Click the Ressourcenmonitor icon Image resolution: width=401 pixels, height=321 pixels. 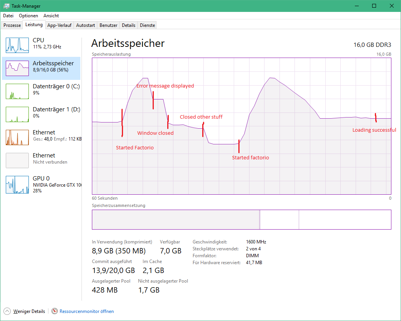[x=55, y=311]
